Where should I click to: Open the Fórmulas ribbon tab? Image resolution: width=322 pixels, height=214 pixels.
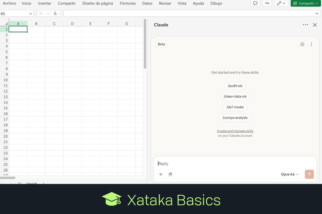(x=128, y=3)
